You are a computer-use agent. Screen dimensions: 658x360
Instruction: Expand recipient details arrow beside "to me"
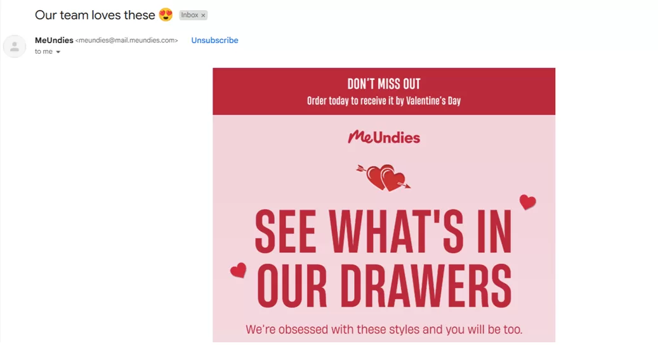pos(58,52)
